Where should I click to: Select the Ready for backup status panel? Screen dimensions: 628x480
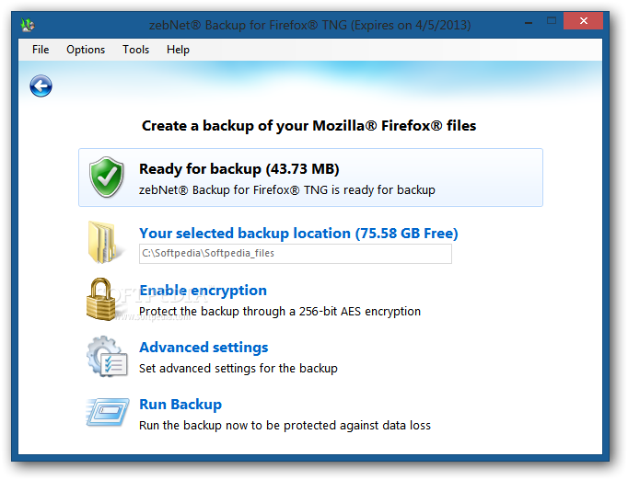click(x=311, y=177)
